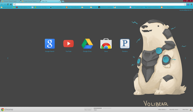Close the Create Chrome Theme tab
The width and height of the screenshot is (193, 112).
(x=39, y=1)
